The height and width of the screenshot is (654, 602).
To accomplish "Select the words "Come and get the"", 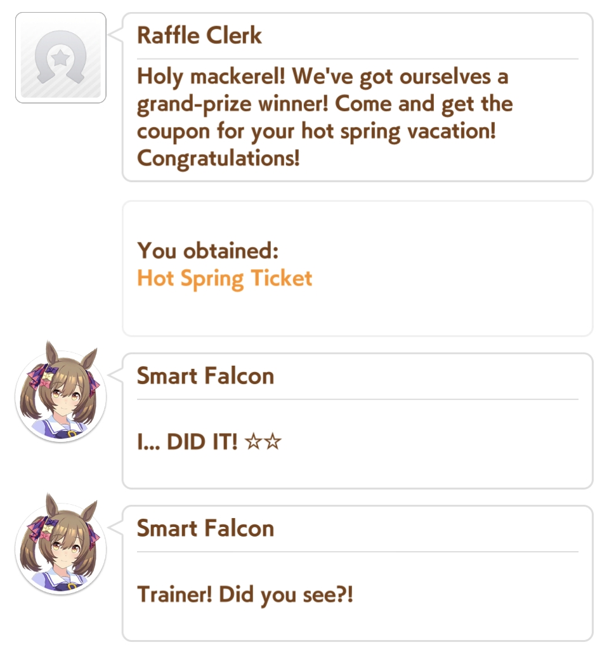I will 424,104.
